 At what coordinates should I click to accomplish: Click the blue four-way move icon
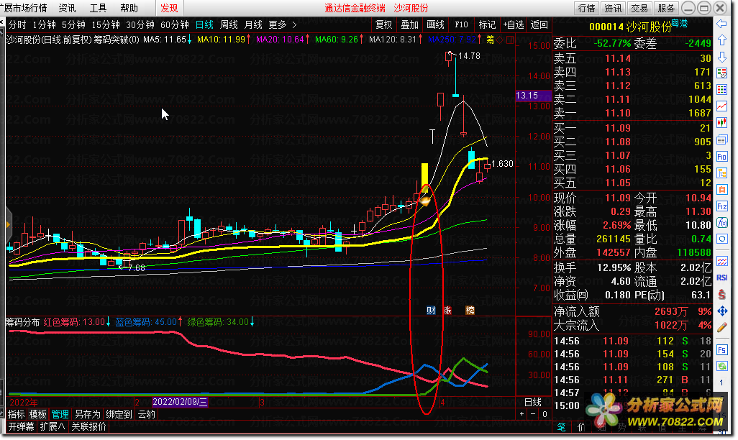point(721,311)
